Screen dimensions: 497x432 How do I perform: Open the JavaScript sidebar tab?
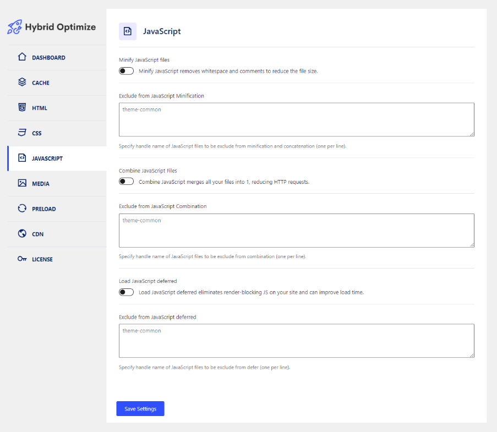point(47,158)
